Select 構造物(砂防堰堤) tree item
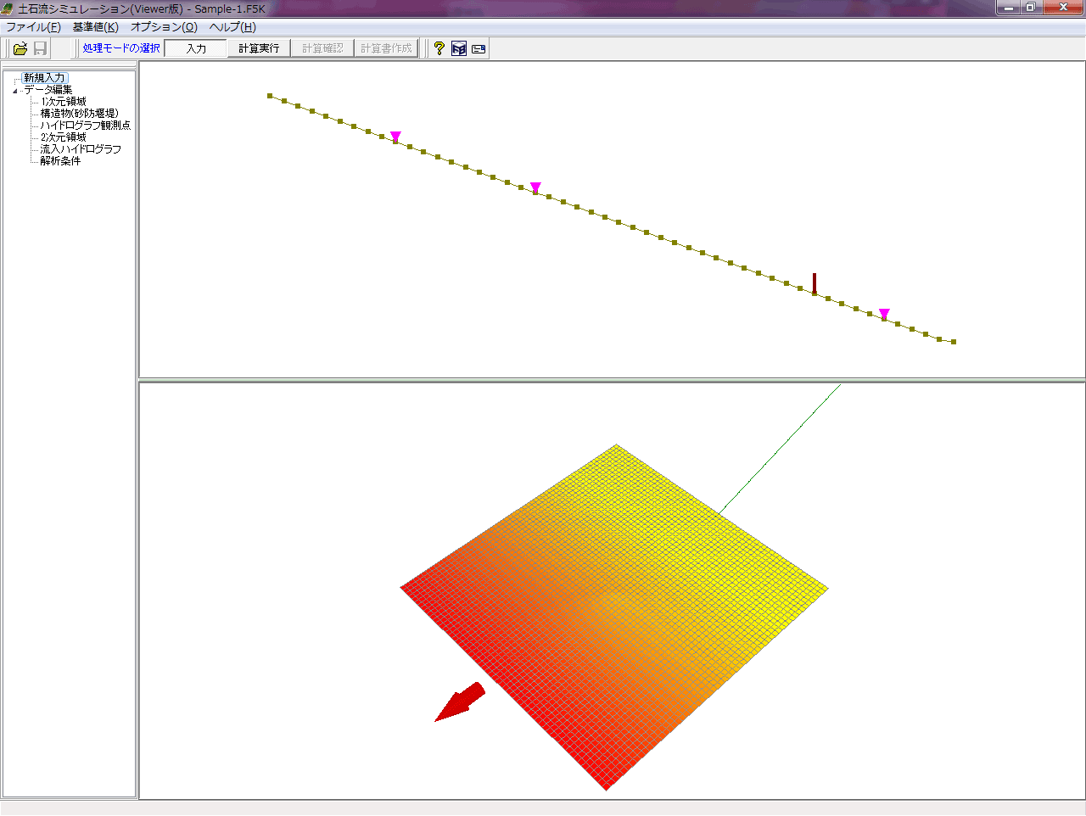1086x816 pixels. click(79, 114)
